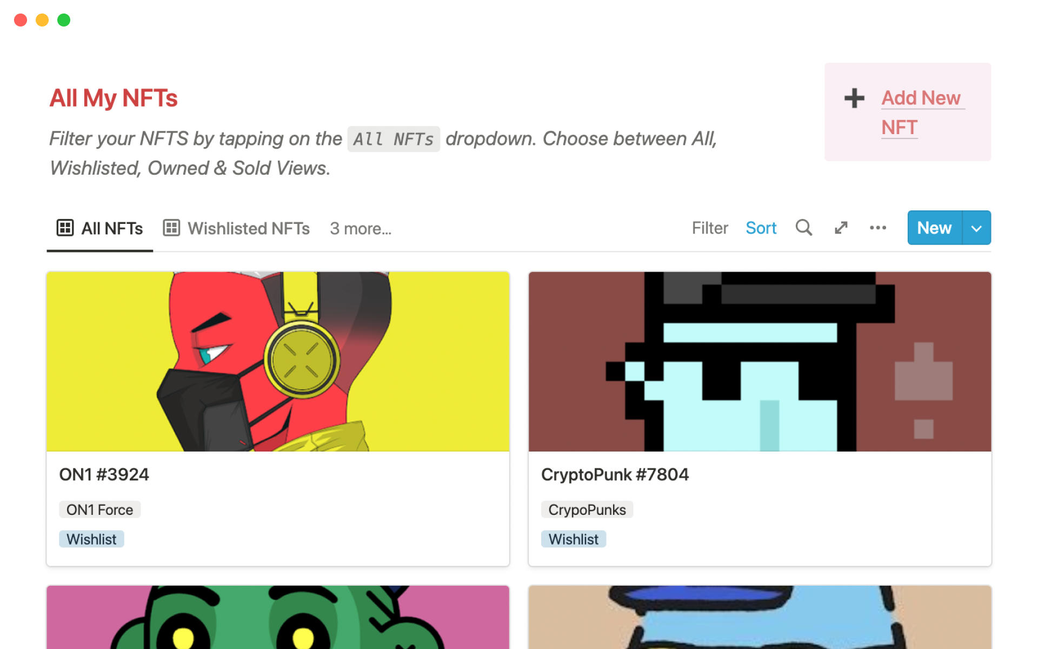This screenshot has height=649, width=1038.
Task: Click the ON1 Force collection tag
Action: (99, 509)
